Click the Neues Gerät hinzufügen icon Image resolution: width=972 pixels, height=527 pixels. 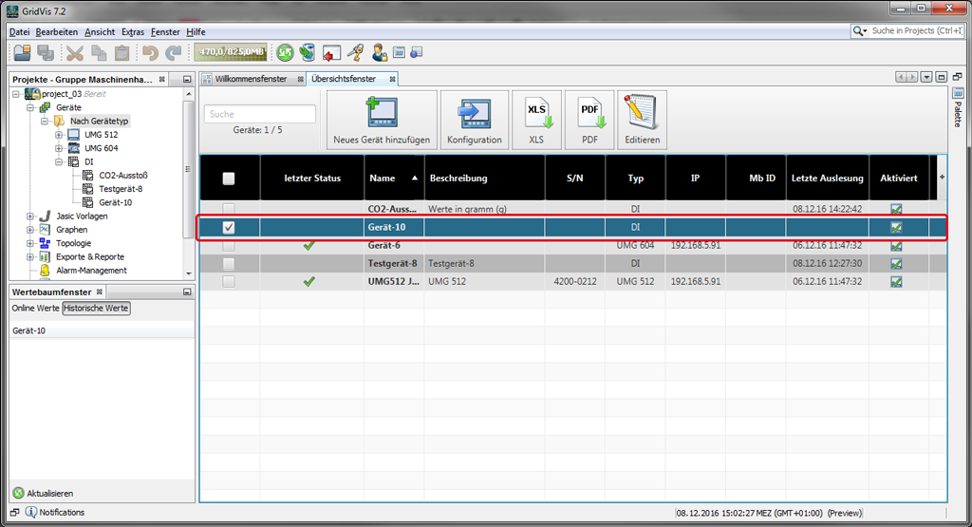click(382, 113)
